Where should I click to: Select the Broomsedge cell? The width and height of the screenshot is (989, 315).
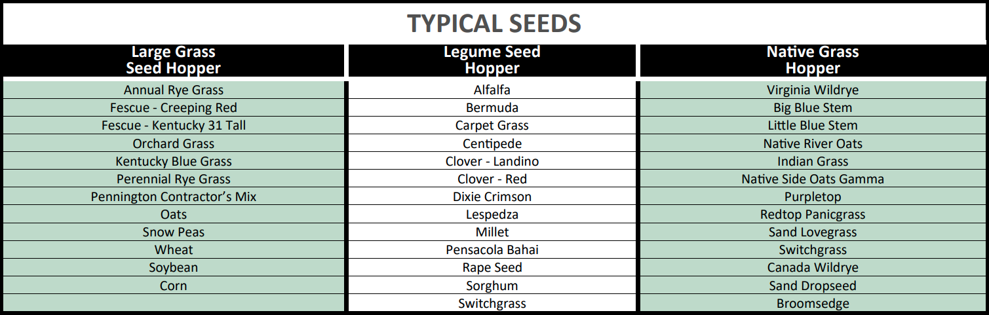tap(813, 303)
